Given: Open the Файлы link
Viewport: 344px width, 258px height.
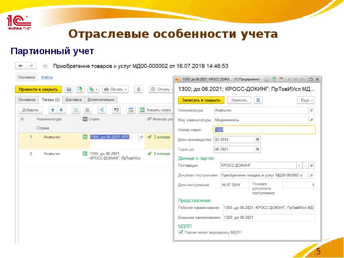Looking at the screenshot, I should click(x=46, y=77).
